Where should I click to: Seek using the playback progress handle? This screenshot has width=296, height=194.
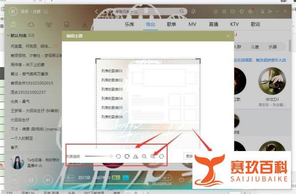coord(148,184)
